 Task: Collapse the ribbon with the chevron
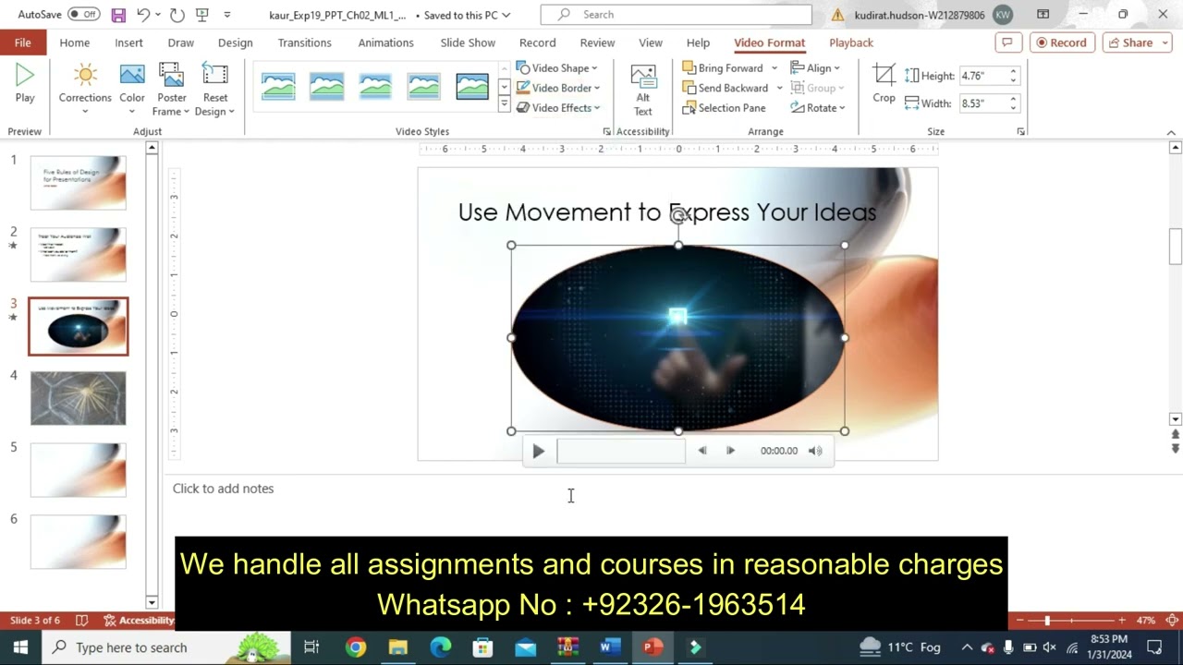[x=1171, y=132]
